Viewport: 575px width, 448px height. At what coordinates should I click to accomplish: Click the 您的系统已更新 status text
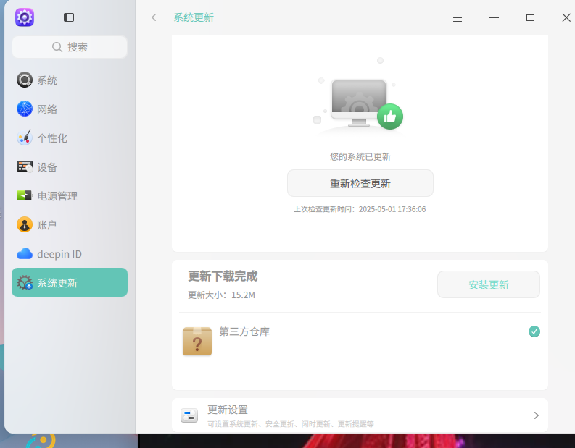pyautogui.click(x=360, y=156)
